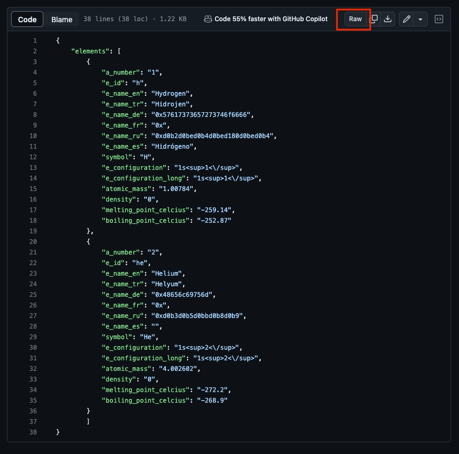Click the "-272.2" melting point value
Image resolution: width=459 pixels, height=454 pixels.
(212, 390)
